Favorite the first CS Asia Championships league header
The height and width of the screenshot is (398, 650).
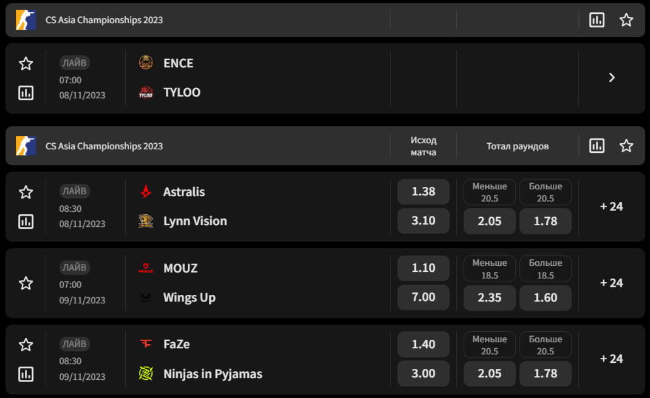tap(626, 20)
